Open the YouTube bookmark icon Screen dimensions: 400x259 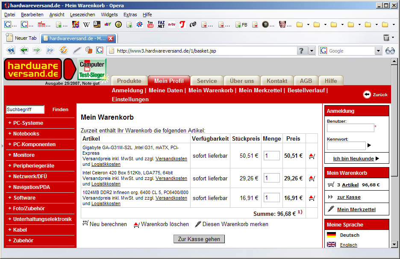150,24
